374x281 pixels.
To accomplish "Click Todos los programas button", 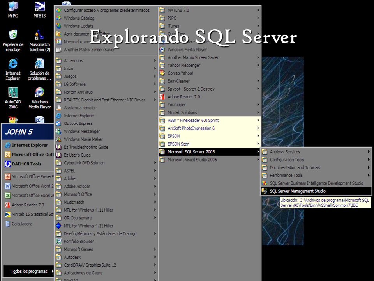I will [29, 272].
